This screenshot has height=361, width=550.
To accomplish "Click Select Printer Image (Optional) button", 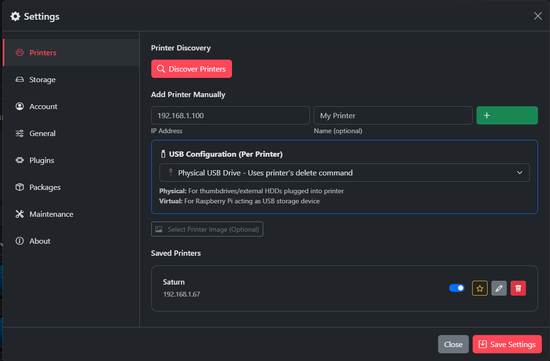I will point(207,229).
